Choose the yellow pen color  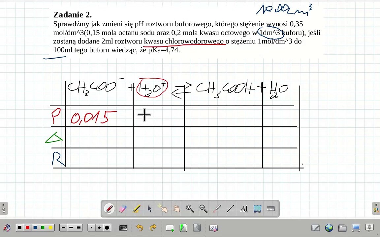pos(50,227)
